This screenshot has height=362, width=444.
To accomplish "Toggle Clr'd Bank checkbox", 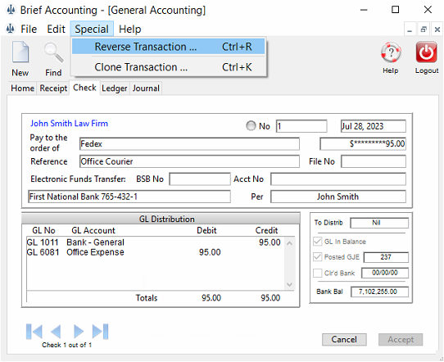I will [x=317, y=273].
